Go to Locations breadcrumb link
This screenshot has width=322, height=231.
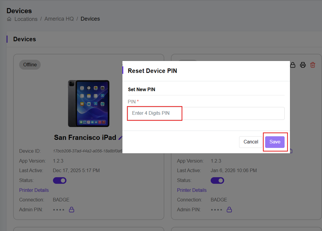pos(26,19)
